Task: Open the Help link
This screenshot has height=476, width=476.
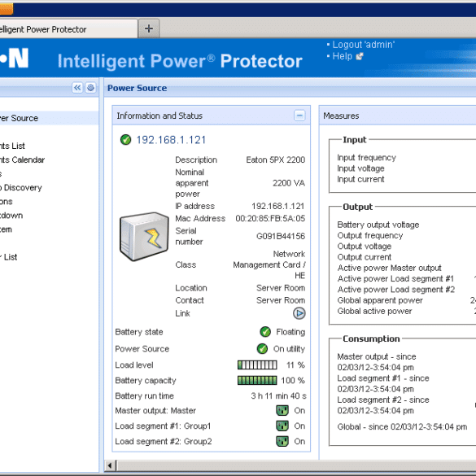Action: tap(342, 56)
